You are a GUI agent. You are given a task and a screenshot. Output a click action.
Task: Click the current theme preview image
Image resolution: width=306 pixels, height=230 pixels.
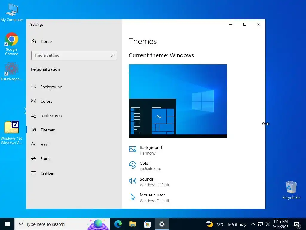(178, 101)
